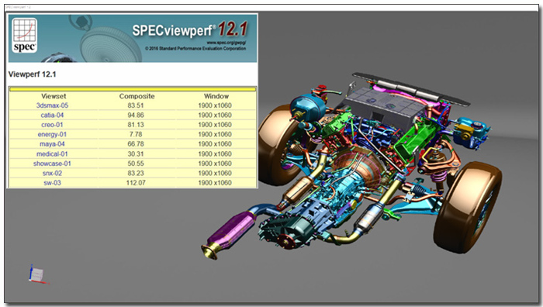Screen dimensions: 543x307
Task: Click the www.spec.org/gwpg/ URL in banner
Action: 227,43
